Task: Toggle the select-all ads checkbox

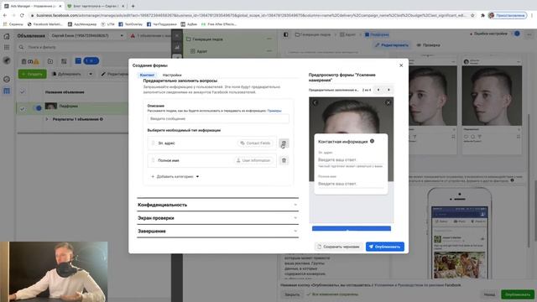Action: click(x=23, y=91)
